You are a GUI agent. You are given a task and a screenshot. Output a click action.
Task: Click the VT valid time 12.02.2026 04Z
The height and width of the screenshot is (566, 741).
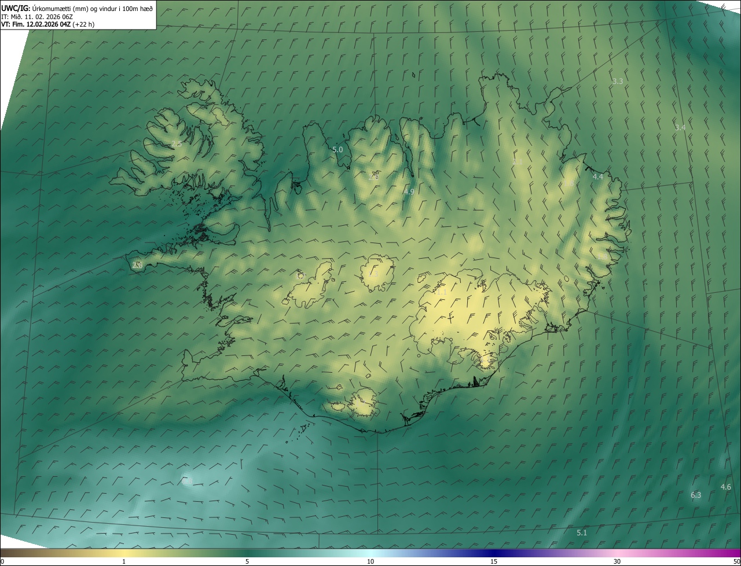click(48, 24)
